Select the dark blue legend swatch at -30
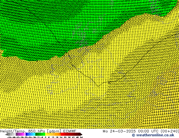Viewport: 179px width, 138px height. click(x=27, y=134)
